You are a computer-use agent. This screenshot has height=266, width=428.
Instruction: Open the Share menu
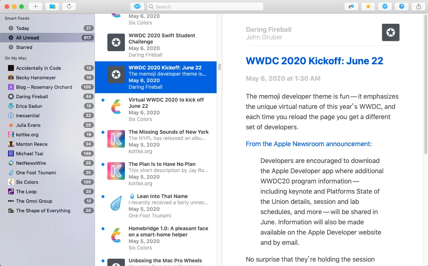(419, 7)
